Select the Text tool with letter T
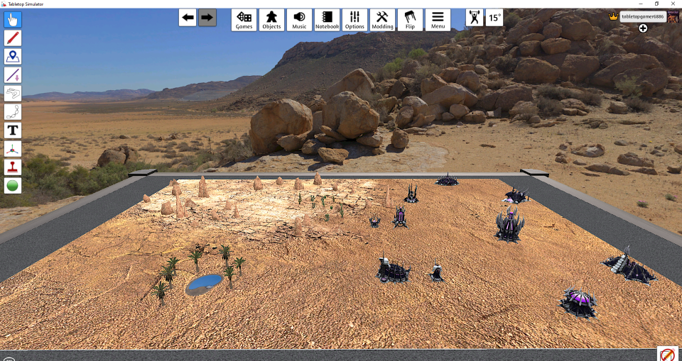 click(13, 130)
